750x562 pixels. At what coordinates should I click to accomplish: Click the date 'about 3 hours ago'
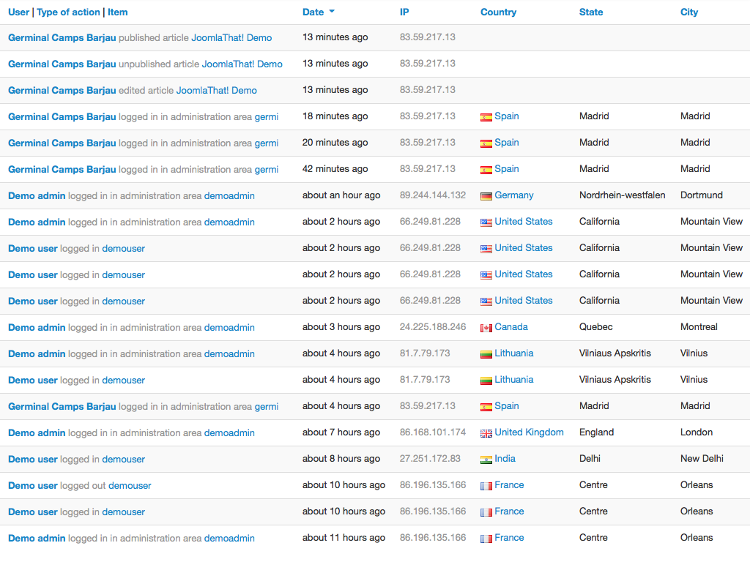click(341, 327)
